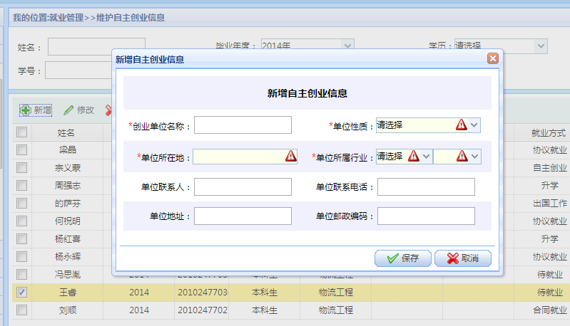Image resolution: width=570 pixels, height=326 pixels.
Task: Open the 毕业年度 2014年 dropdown
Action: [x=347, y=46]
